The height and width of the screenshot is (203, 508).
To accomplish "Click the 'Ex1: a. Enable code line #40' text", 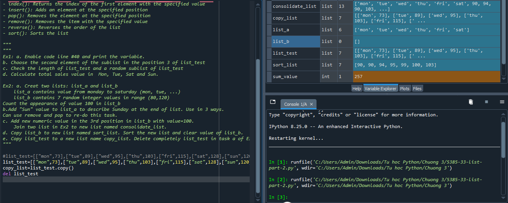I will point(73,57).
